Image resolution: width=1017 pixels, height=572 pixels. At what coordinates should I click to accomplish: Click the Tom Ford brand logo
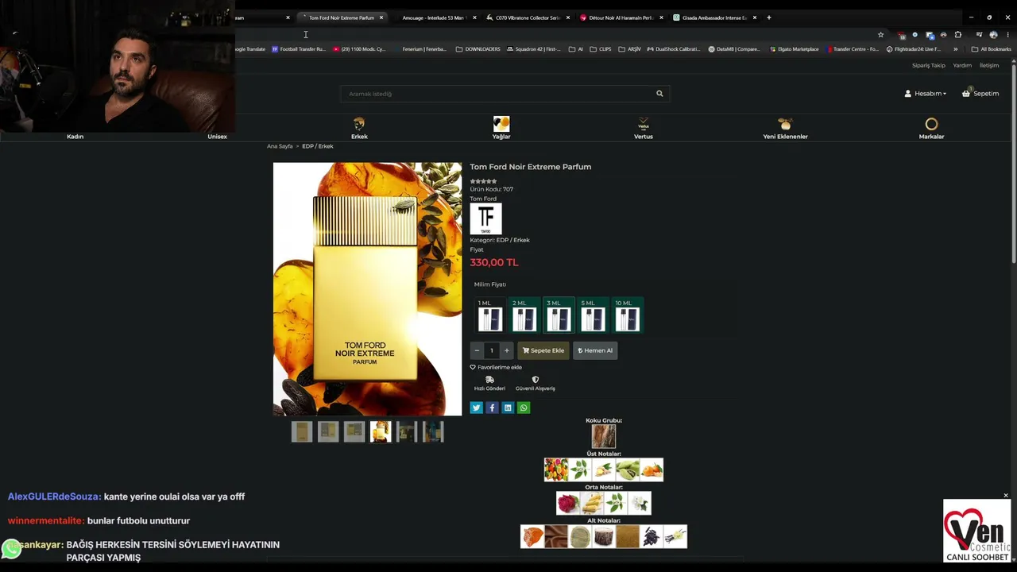click(485, 218)
